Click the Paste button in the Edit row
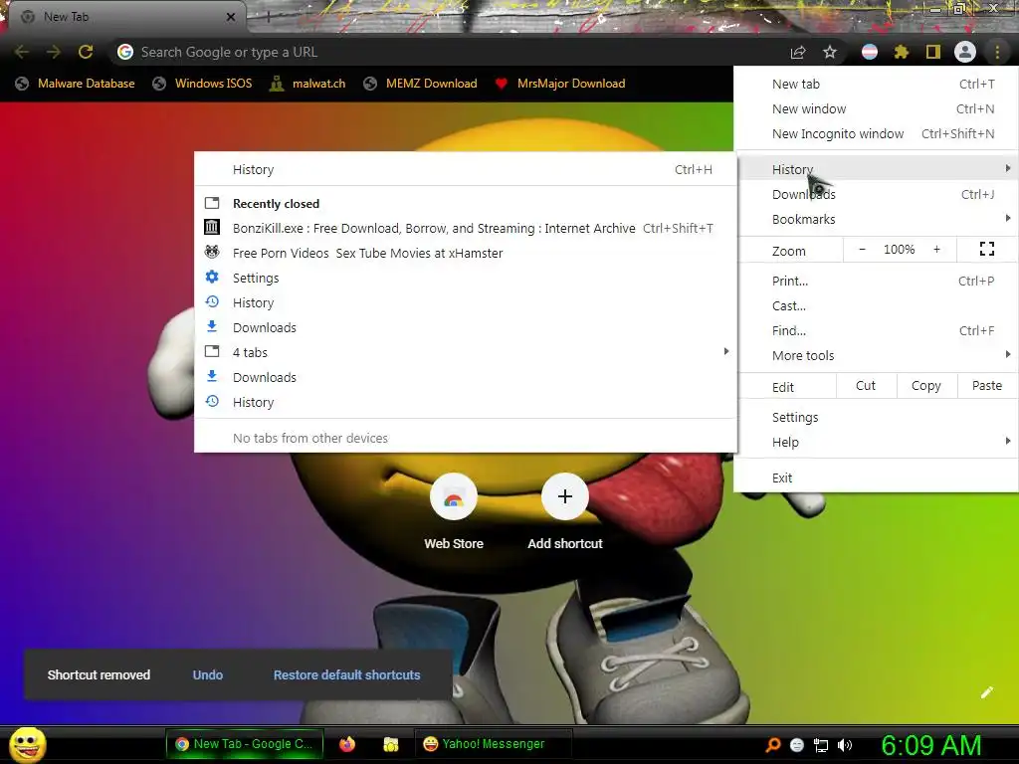Screen dimensions: 1019x764 click(x=987, y=386)
